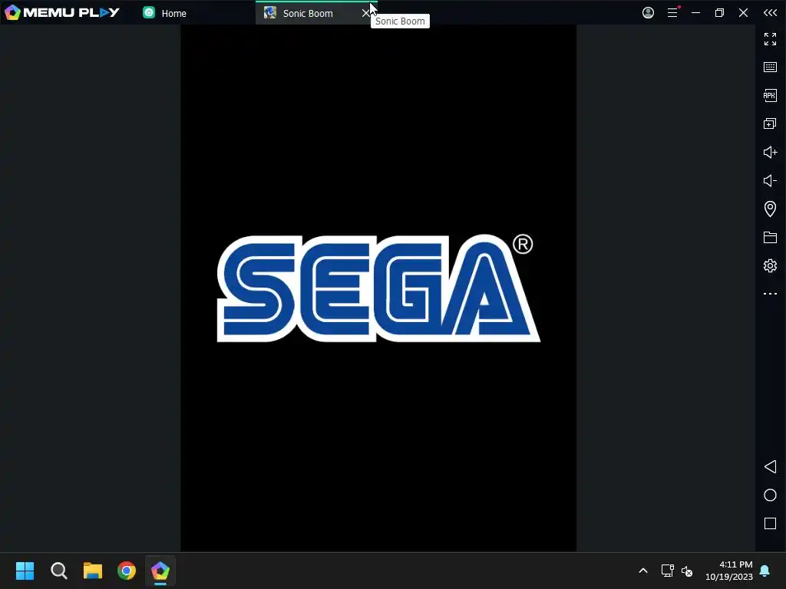Viewport: 786px width, 589px height.
Task: Open the shared folder icon
Action: point(770,238)
